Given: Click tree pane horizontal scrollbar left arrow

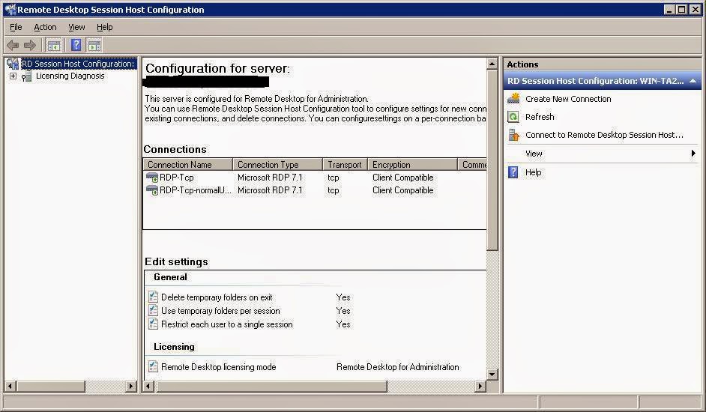Looking at the screenshot, I should point(10,386).
